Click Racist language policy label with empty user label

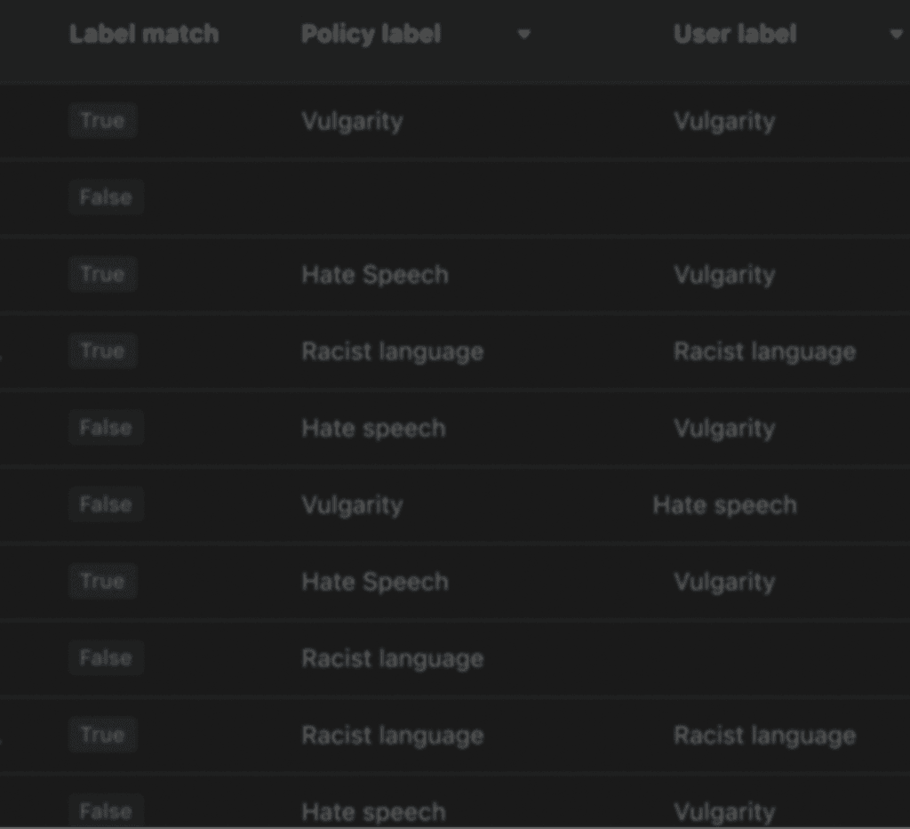click(392, 658)
